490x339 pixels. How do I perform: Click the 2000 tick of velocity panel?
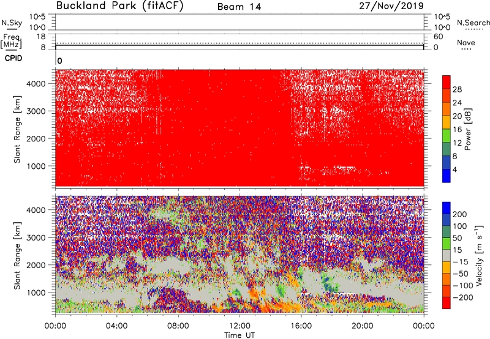(x=36, y=265)
